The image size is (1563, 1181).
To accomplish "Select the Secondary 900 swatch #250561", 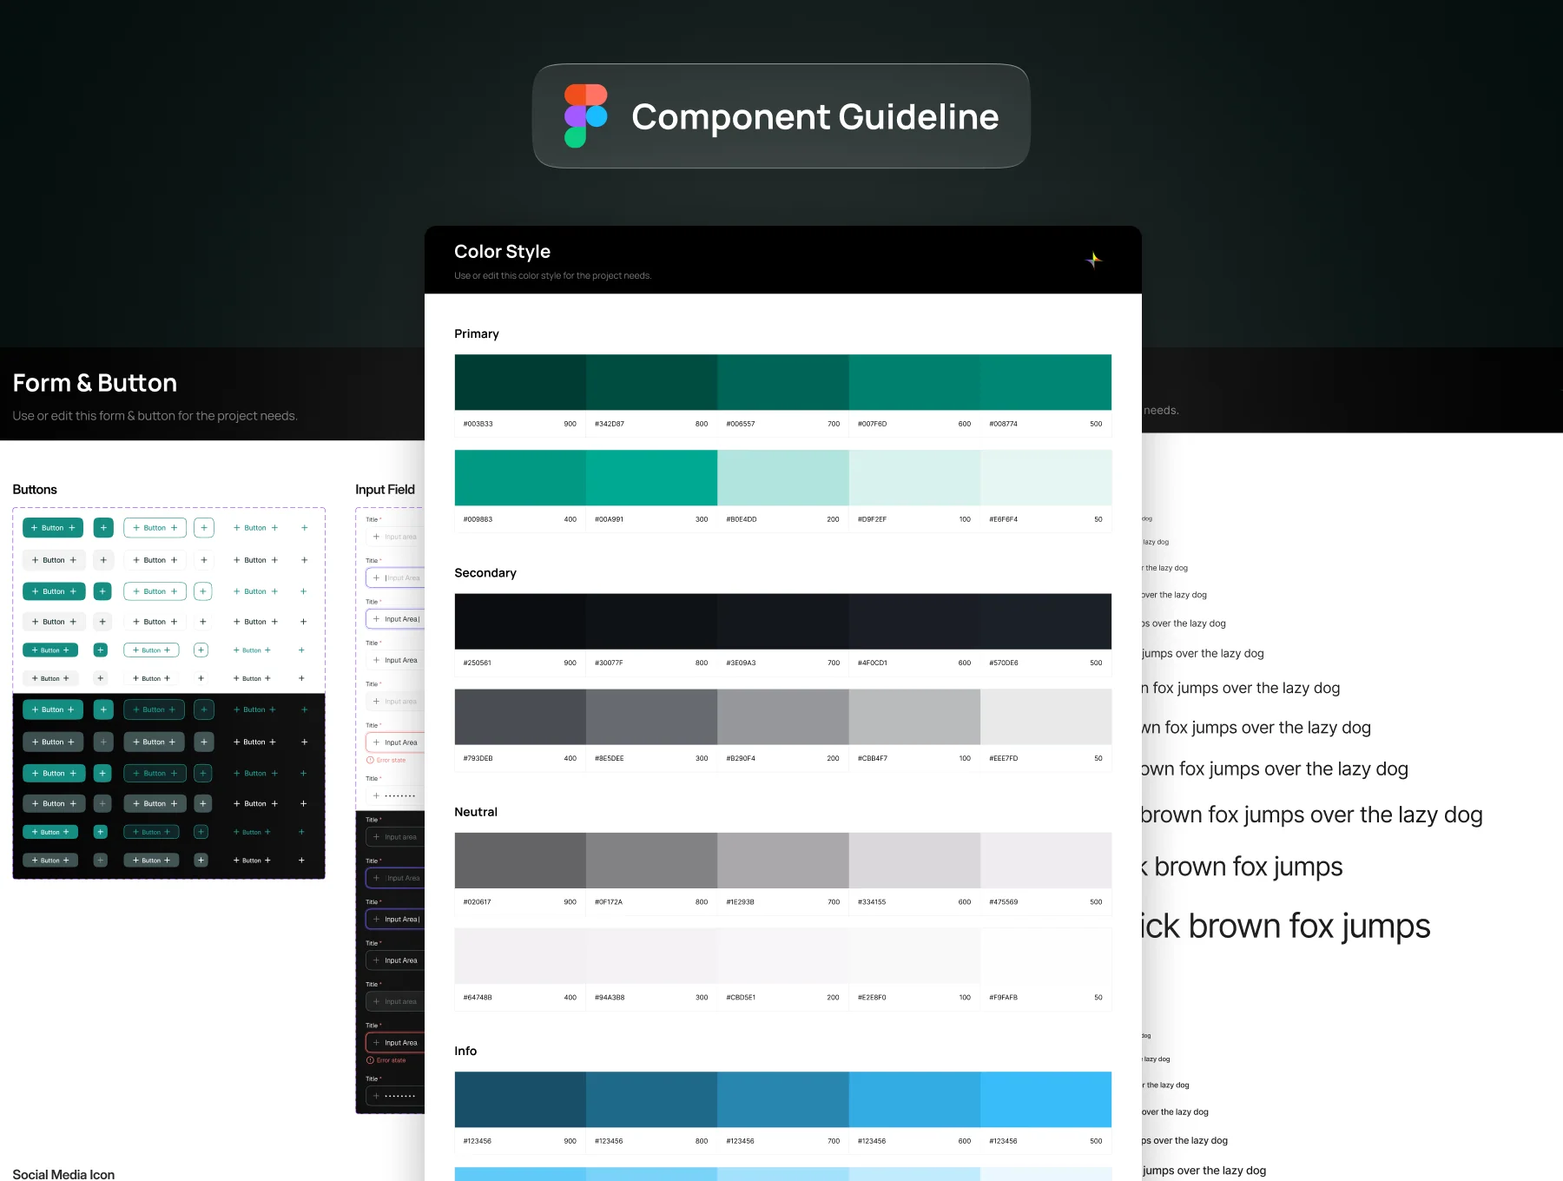I will coord(520,621).
